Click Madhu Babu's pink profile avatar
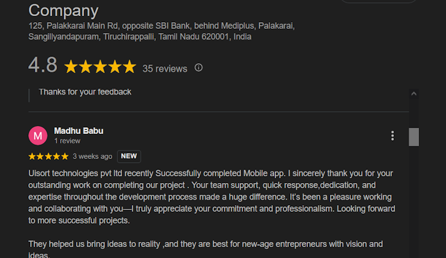The image size is (446, 258). tap(38, 136)
